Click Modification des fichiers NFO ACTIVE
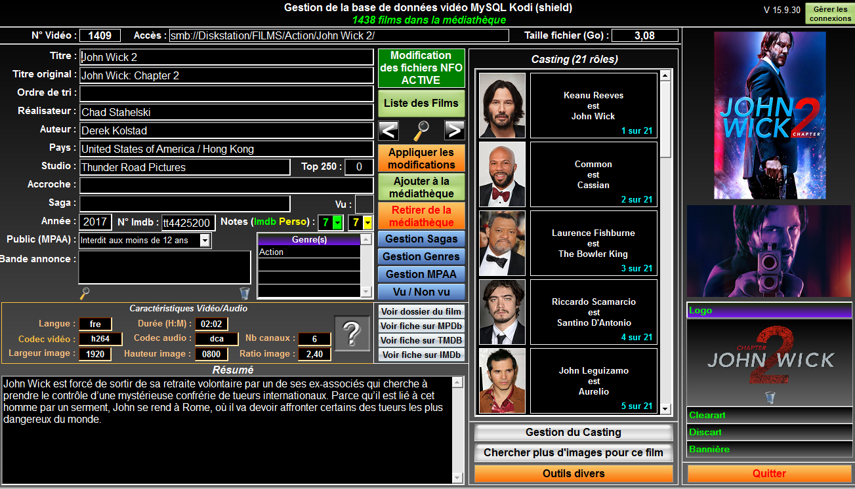The image size is (855, 489). click(421, 68)
